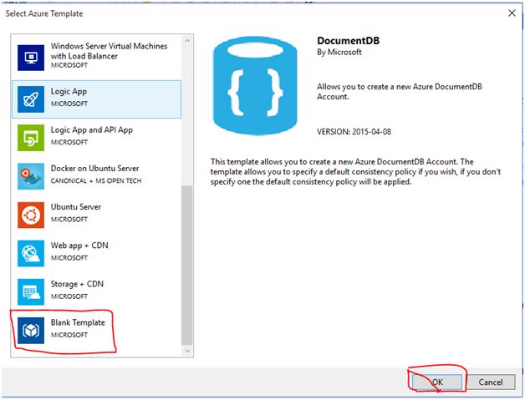Click the Blank Template cube icon
525x400 pixels.
pos(31,331)
